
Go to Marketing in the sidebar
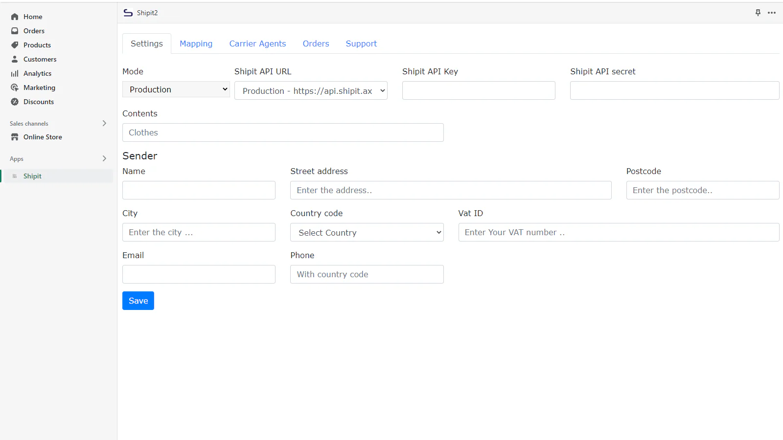(x=39, y=88)
